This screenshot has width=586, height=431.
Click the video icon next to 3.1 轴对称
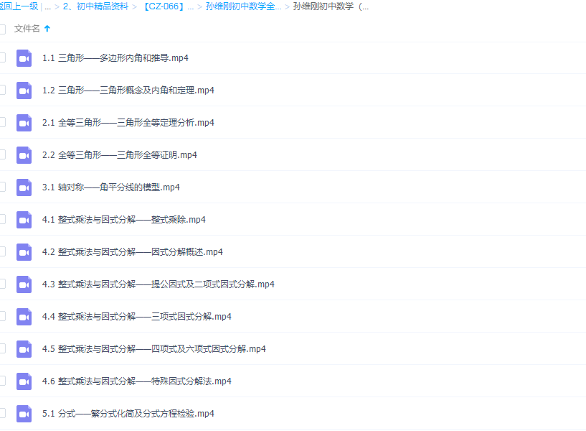[24, 187]
